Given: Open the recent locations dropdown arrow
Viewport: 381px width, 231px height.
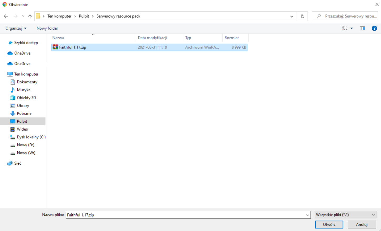Looking at the screenshot, I should point(23,16).
